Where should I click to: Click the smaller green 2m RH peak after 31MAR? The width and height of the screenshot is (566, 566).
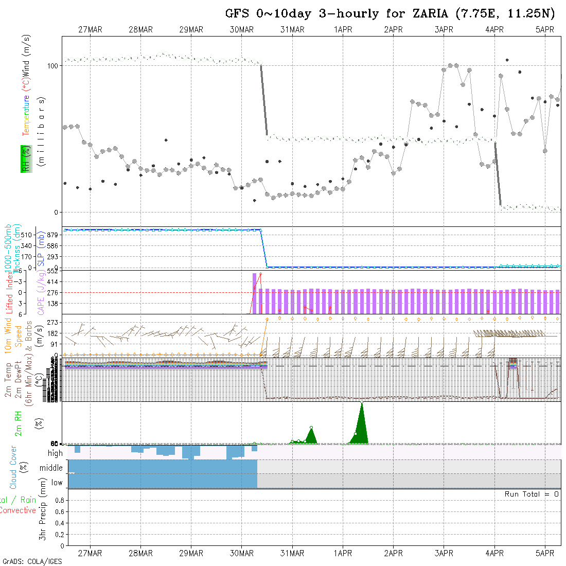[311, 436]
